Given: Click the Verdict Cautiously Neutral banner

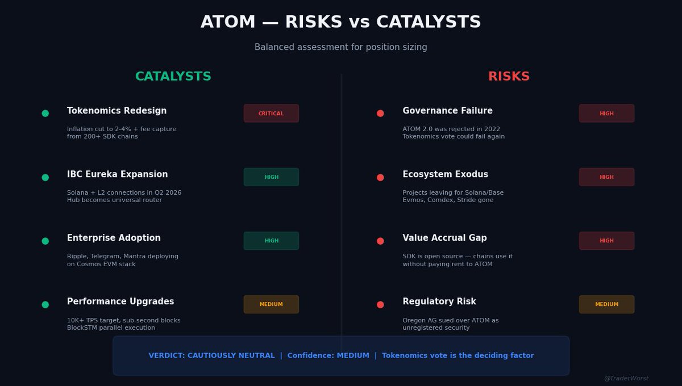Looking at the screenshot, I should (341, 355).
